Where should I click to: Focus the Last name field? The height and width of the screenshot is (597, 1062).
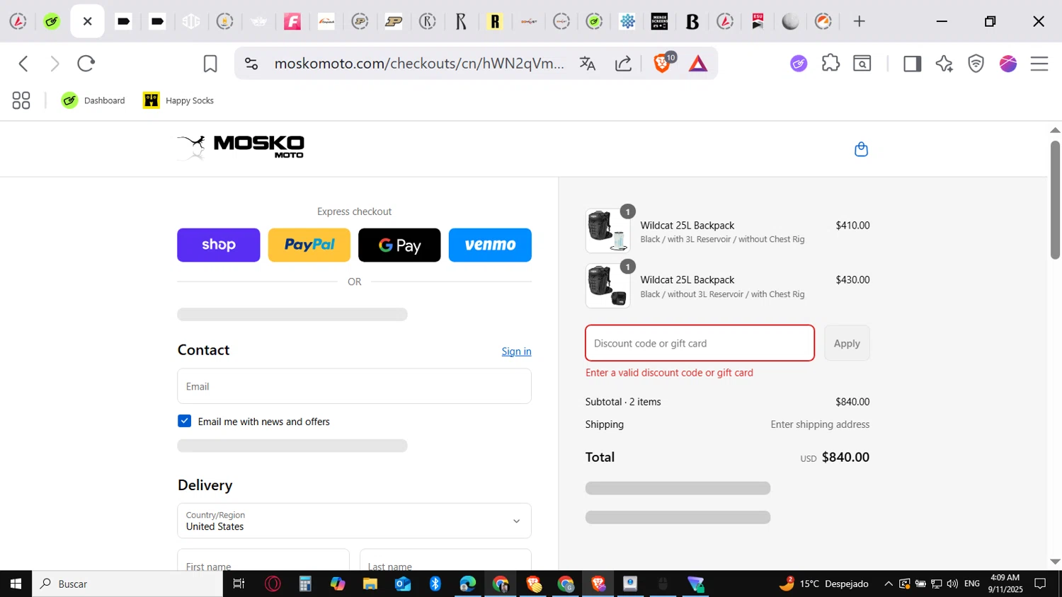445,560
